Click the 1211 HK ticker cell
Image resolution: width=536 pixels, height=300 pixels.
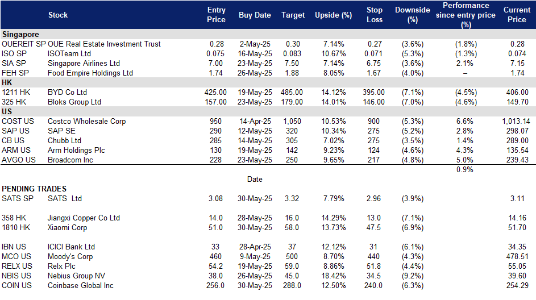[x=16, y=92]
